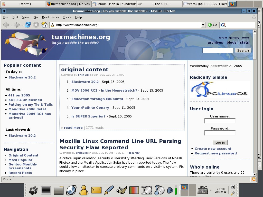263x197 pixels.
Task: Go back with the Back arrow
Action: point(6,25)
